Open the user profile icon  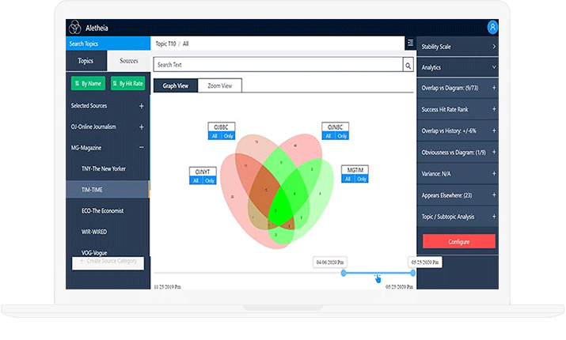click(x=492, y=27)
